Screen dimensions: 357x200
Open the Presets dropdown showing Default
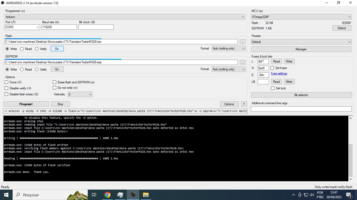[301, 42]
